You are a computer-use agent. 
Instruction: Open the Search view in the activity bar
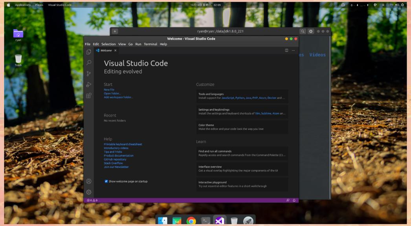pos(88,63)
